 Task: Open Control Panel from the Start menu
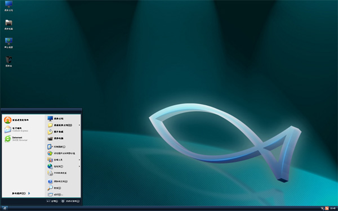point(56,147)
